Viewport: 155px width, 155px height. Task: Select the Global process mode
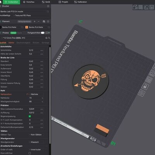coord(13,33)
